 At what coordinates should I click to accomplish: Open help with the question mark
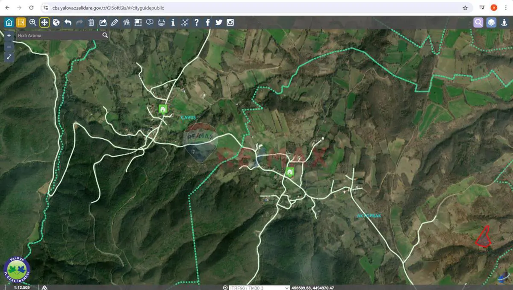pos(196,23)
